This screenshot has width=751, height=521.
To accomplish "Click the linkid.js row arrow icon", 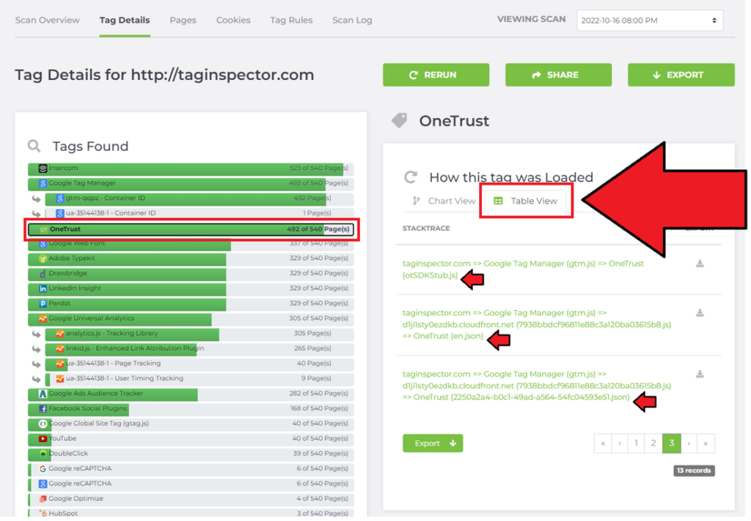I will (37, 349).
